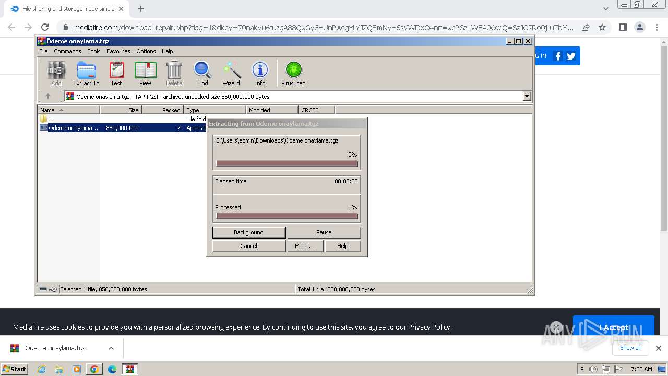
Task: Open the Commands menu
Action: click(x=67, y=51)
